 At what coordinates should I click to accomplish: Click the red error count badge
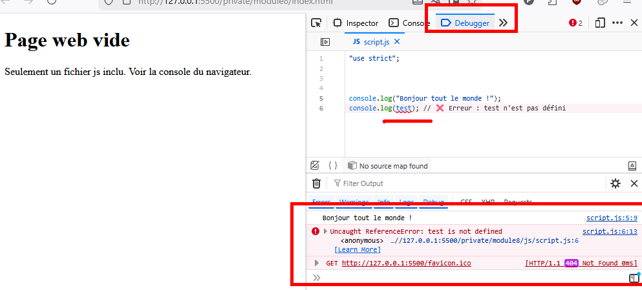pos(575,23)
